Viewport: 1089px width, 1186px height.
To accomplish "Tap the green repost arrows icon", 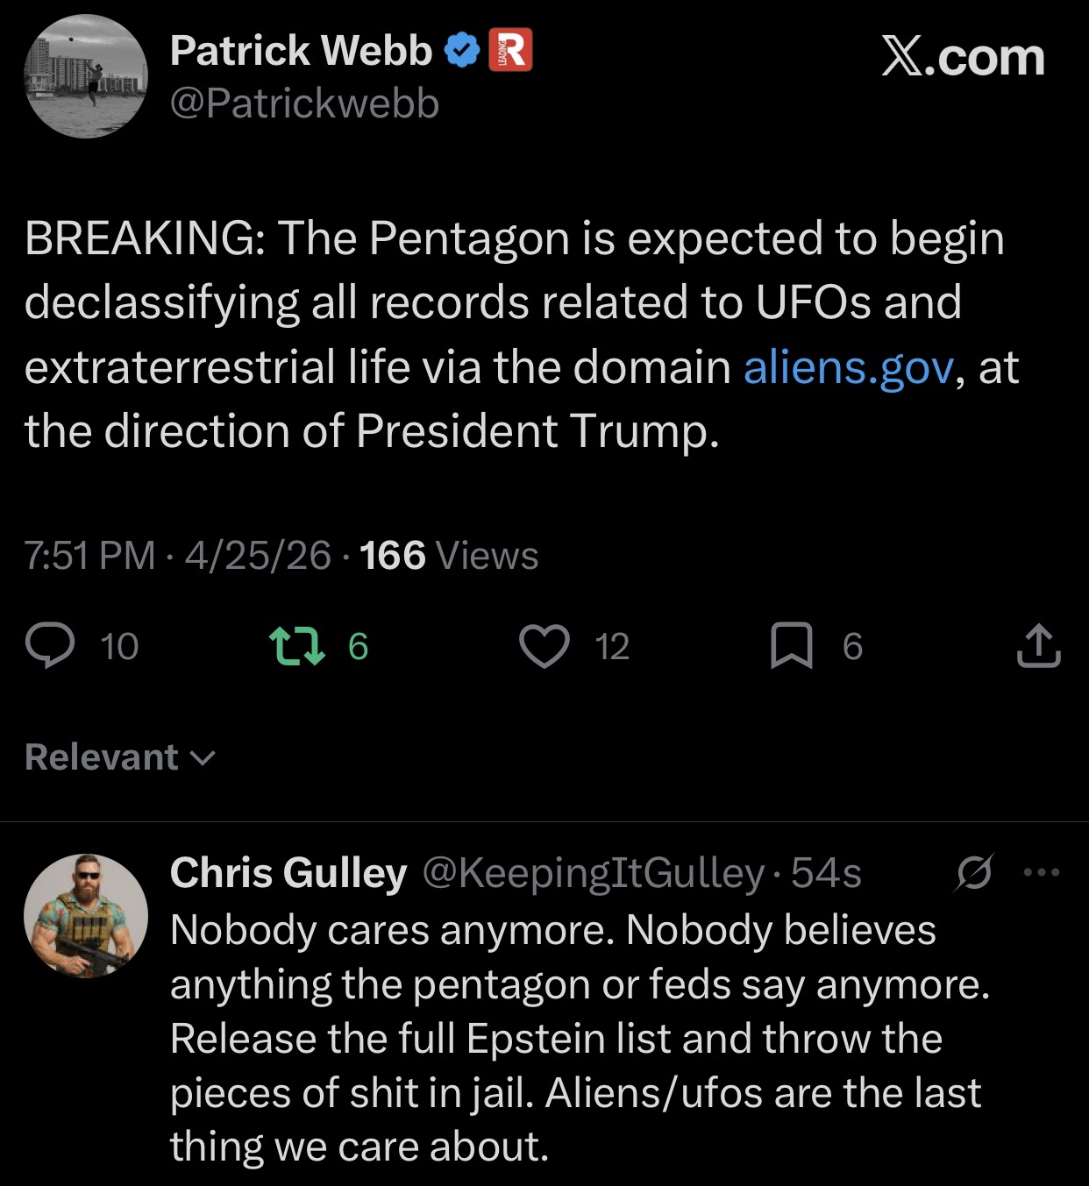I will point(296,646).
